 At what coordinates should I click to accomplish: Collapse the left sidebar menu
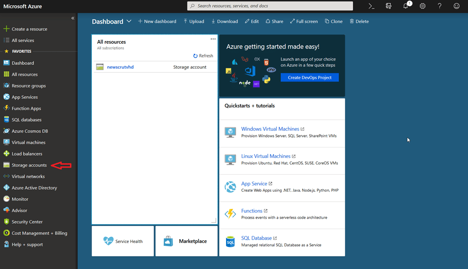click(72, 18)
